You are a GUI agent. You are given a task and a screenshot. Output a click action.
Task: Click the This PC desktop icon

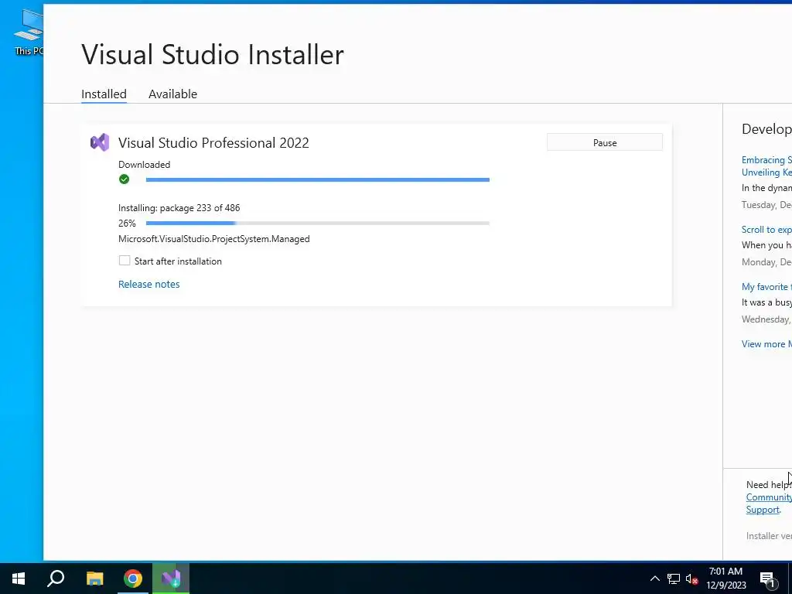coord(29,31)
